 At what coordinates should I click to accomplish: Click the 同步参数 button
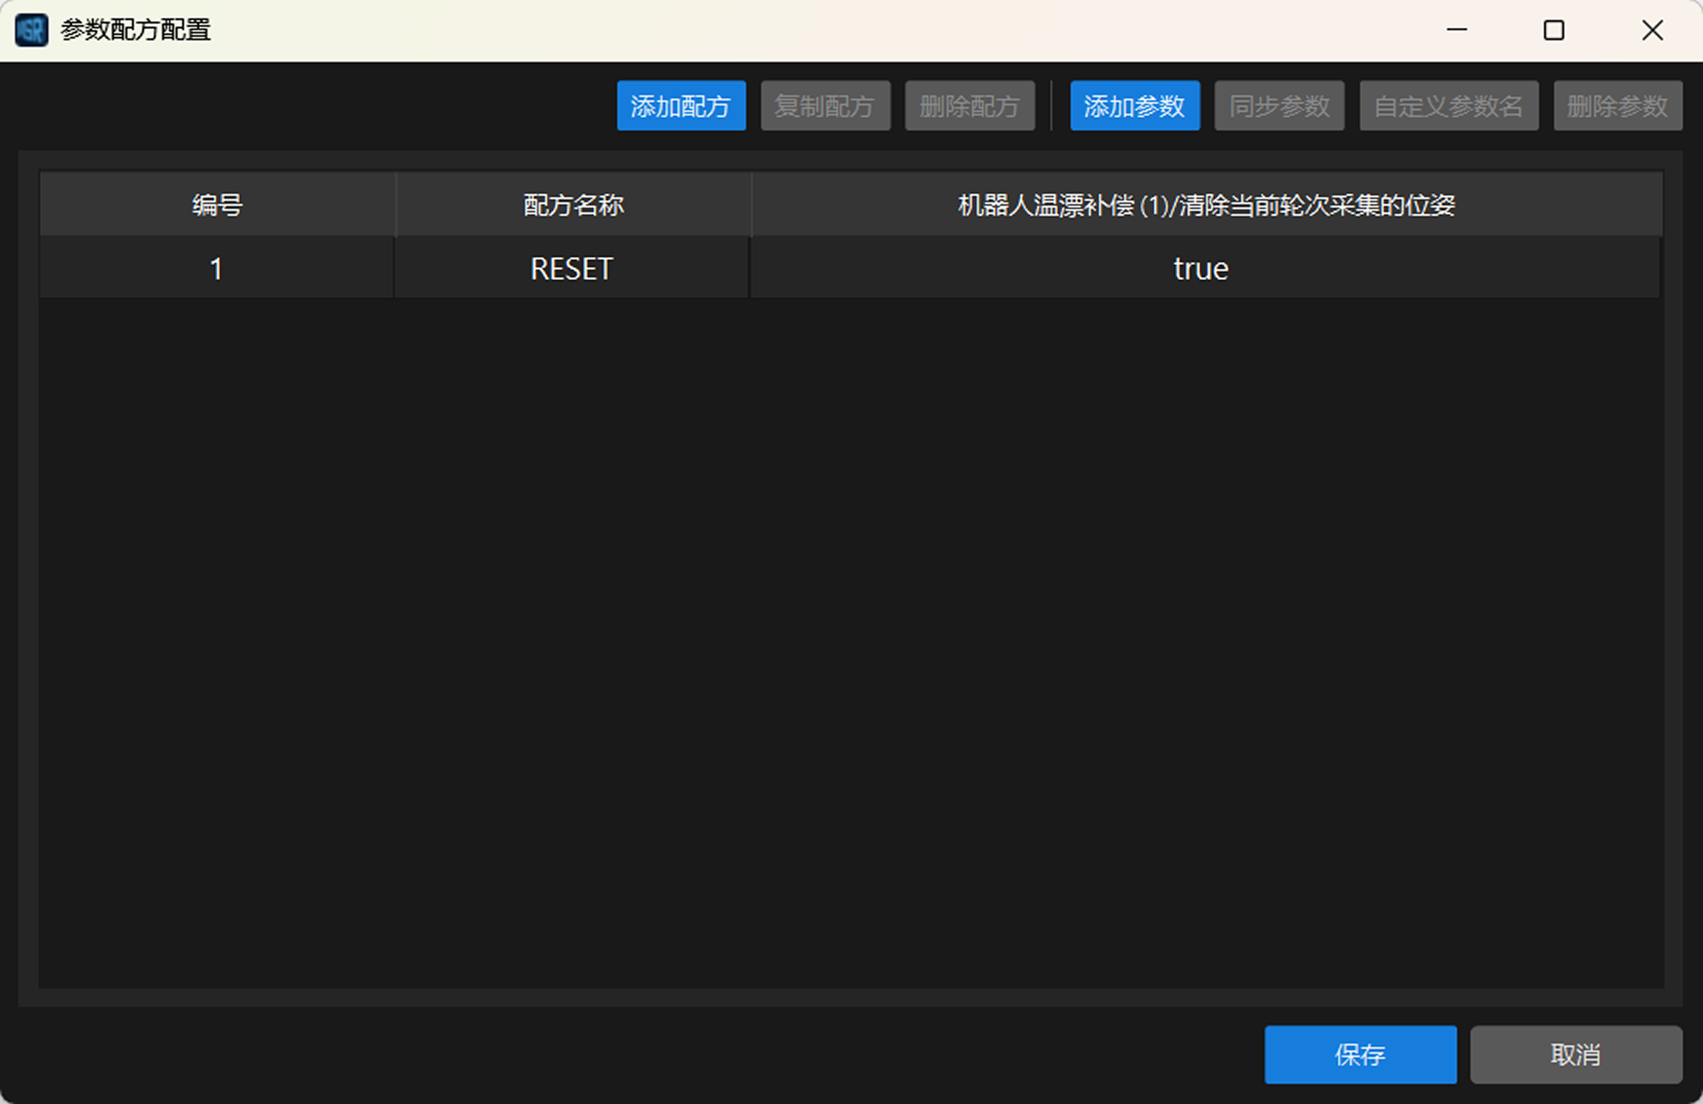(1279, 105)
